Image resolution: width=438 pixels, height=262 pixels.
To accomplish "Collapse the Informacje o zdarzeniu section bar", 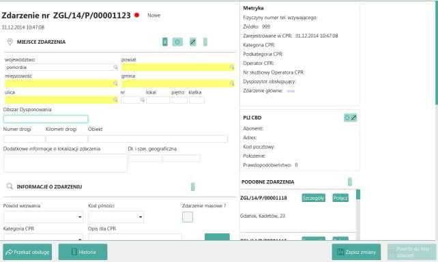I will pos(193,186).
